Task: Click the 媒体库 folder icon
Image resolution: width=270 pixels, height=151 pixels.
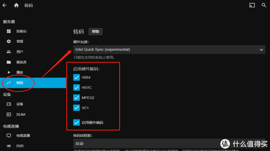Action: coord(9,62)
